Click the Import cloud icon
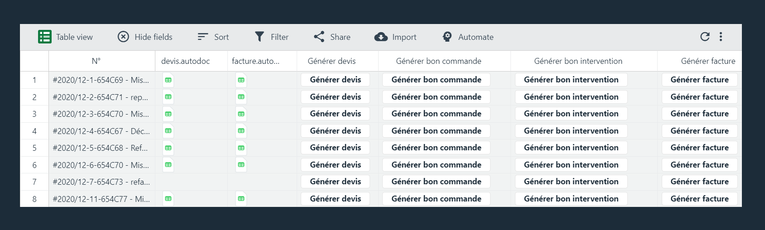 tap(381, 37)
